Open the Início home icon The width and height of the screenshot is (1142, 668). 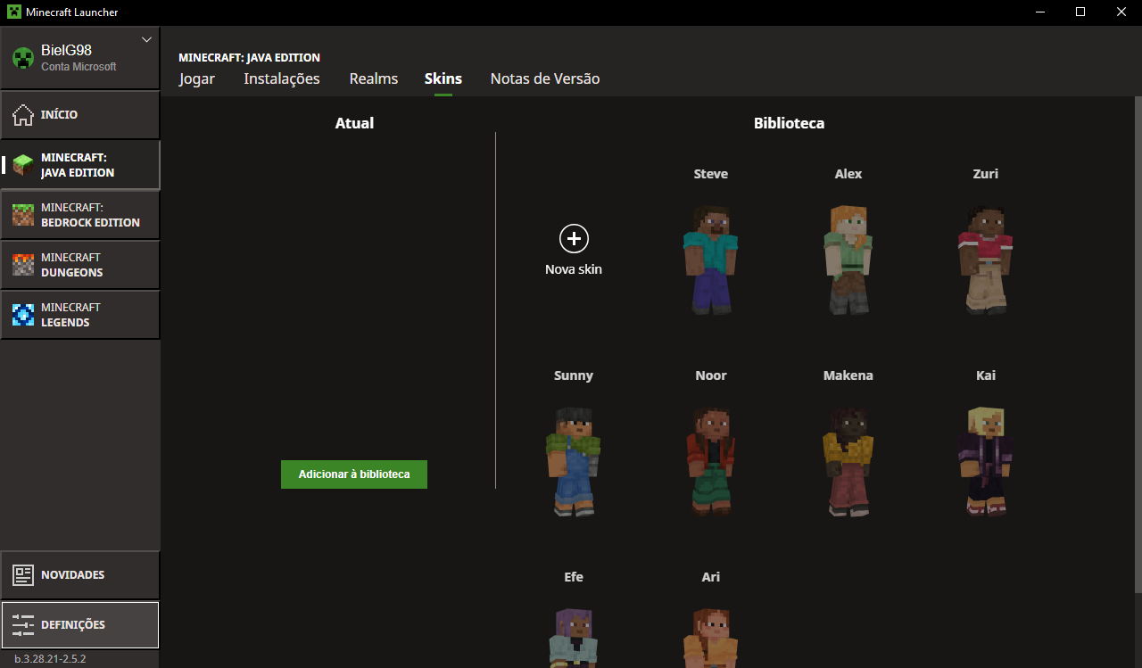(22, 115)
